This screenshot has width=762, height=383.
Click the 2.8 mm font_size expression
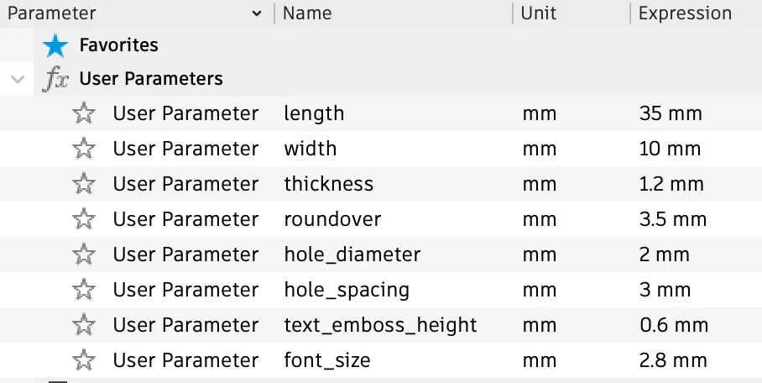point(672,360)
